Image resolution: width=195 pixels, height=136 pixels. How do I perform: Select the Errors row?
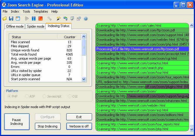point(45,67)
